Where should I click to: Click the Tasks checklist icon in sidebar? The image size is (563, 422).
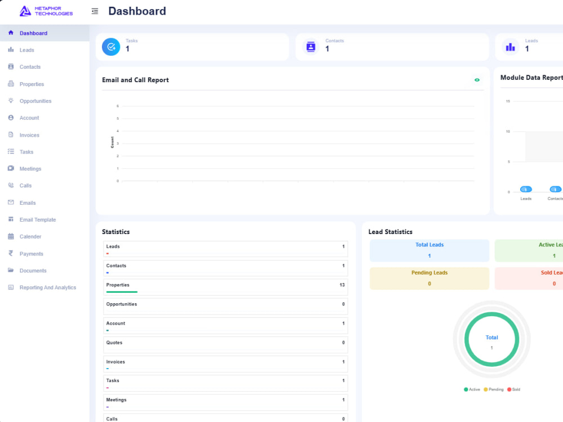(x=11, y=151)
